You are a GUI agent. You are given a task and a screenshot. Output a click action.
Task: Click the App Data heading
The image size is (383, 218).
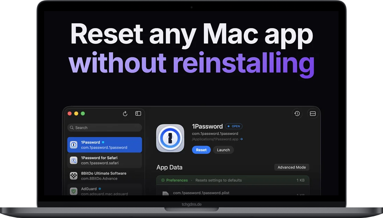[x=169, y=167]
